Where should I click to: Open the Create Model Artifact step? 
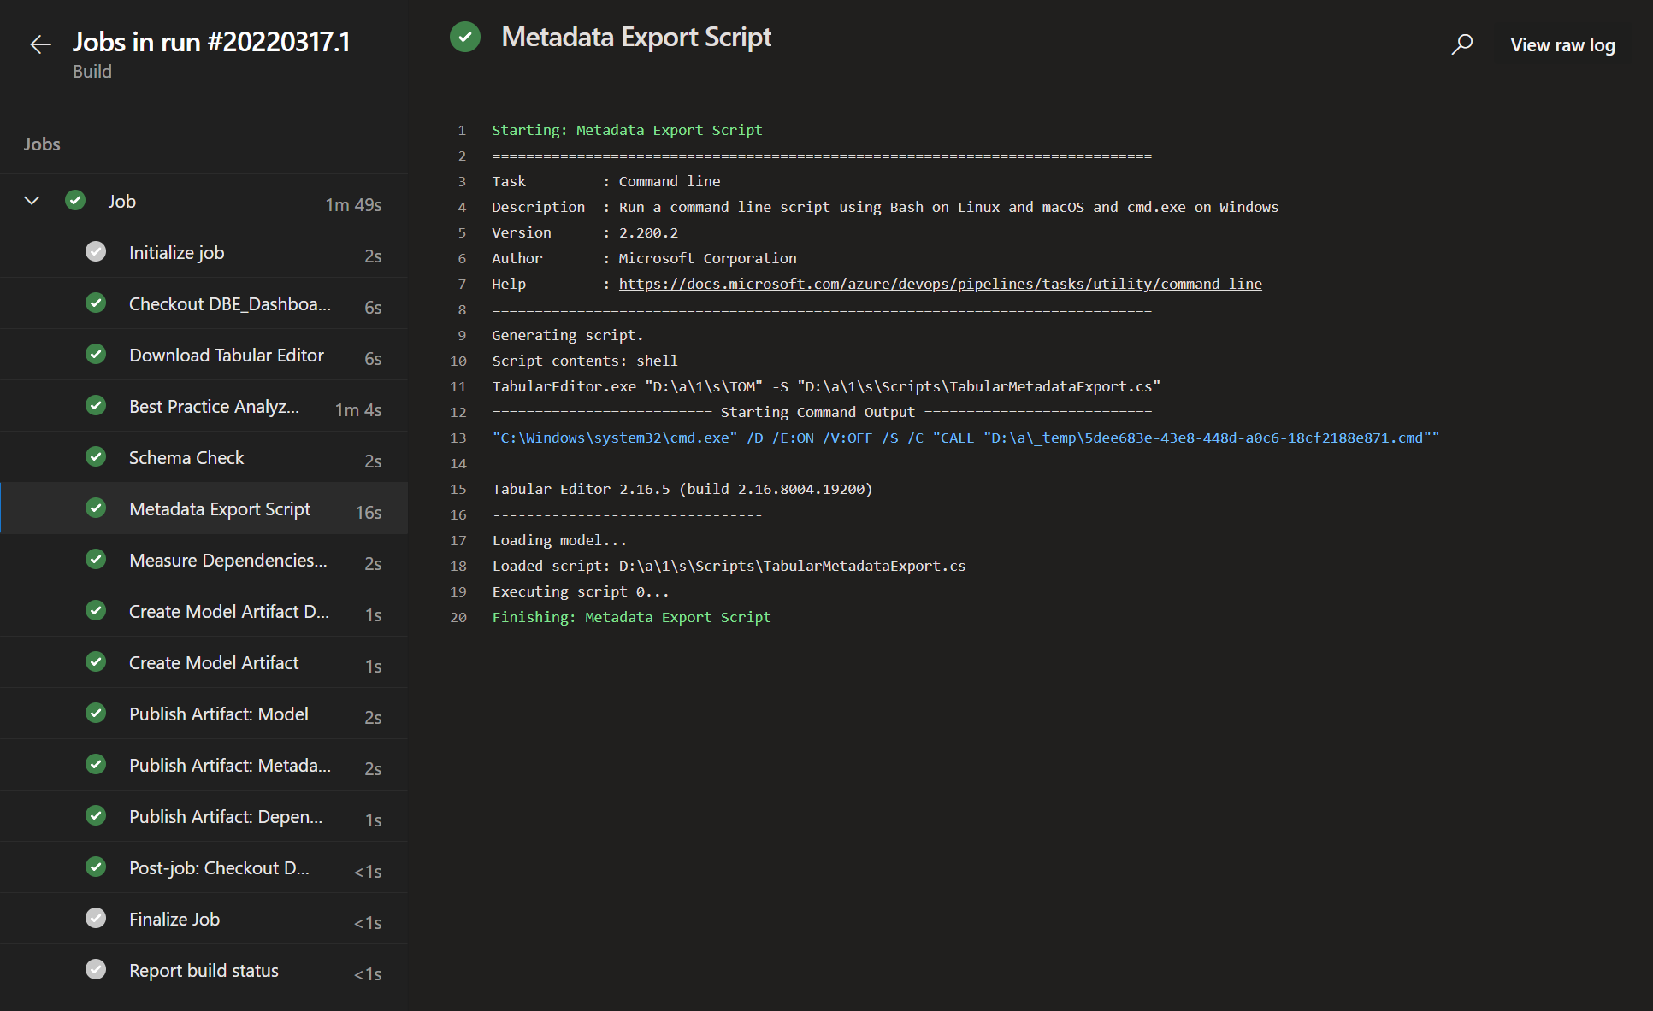click(214, 663)
